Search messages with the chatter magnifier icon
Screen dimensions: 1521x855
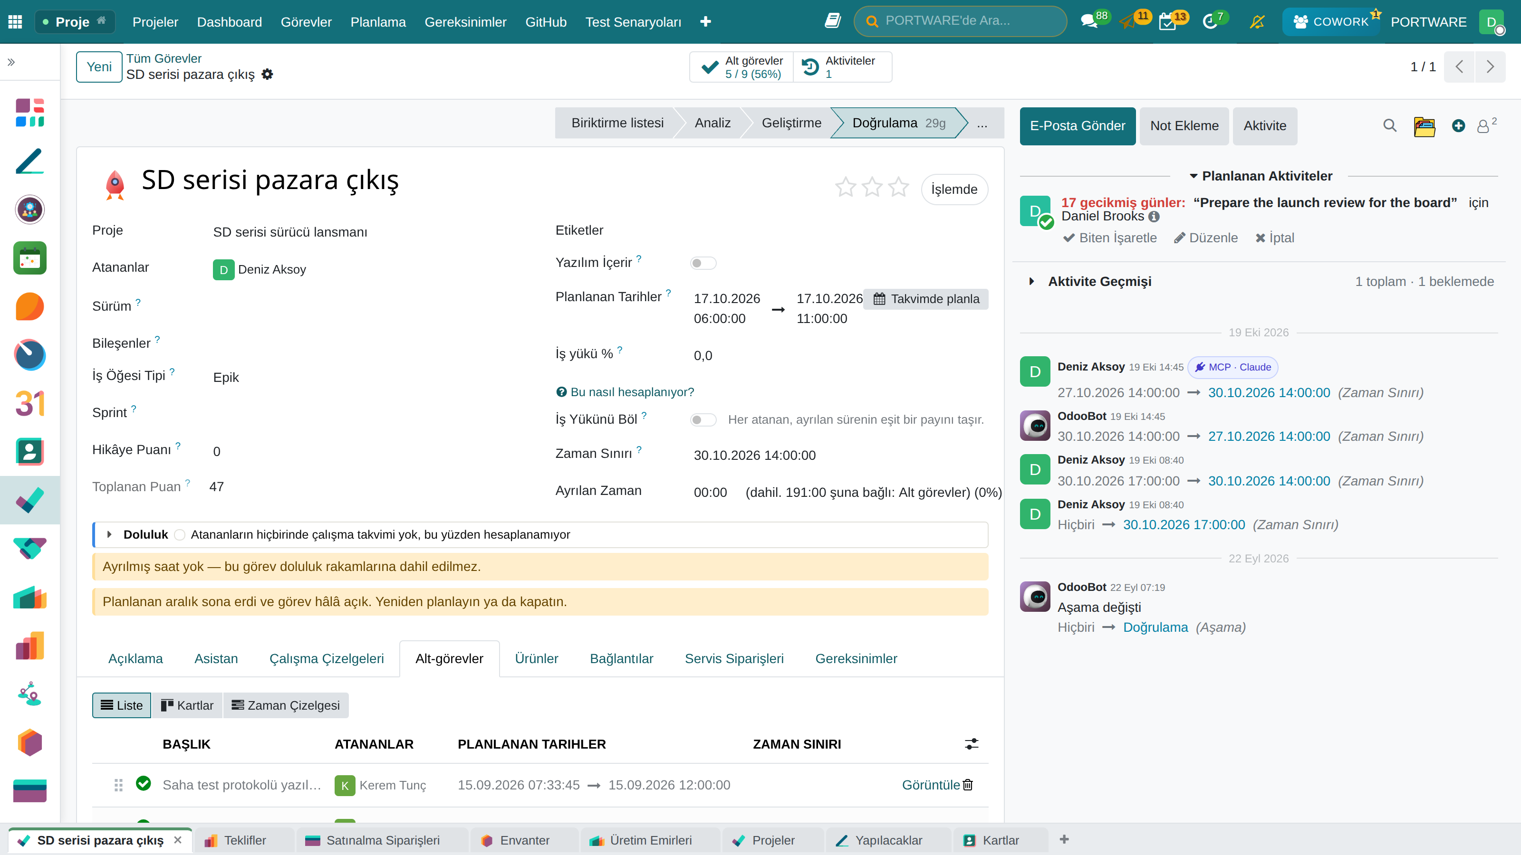click(x=1390, y=126)
